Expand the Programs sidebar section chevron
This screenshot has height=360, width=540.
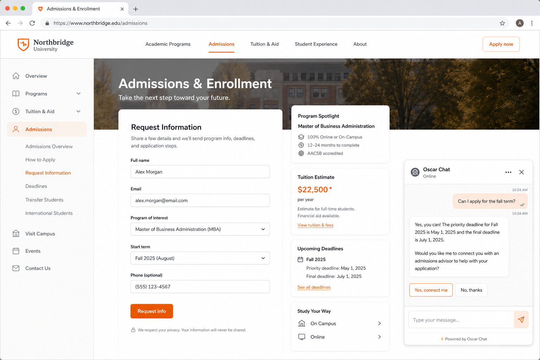[79, 94]
